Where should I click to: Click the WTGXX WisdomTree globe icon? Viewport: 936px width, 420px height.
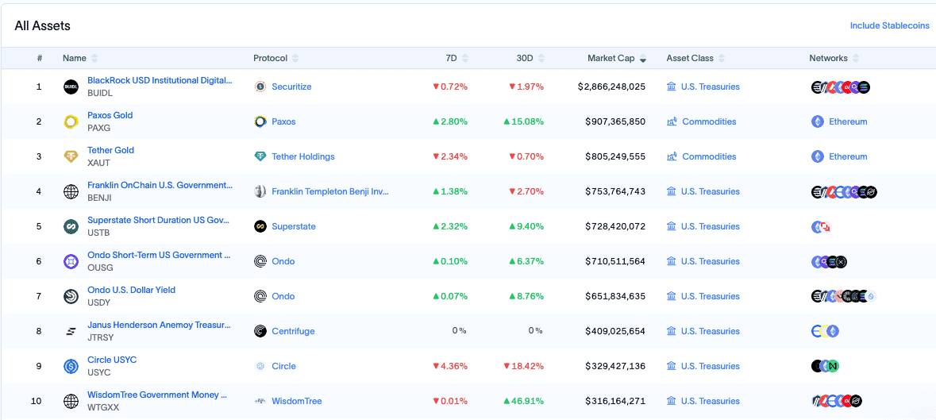71,402
